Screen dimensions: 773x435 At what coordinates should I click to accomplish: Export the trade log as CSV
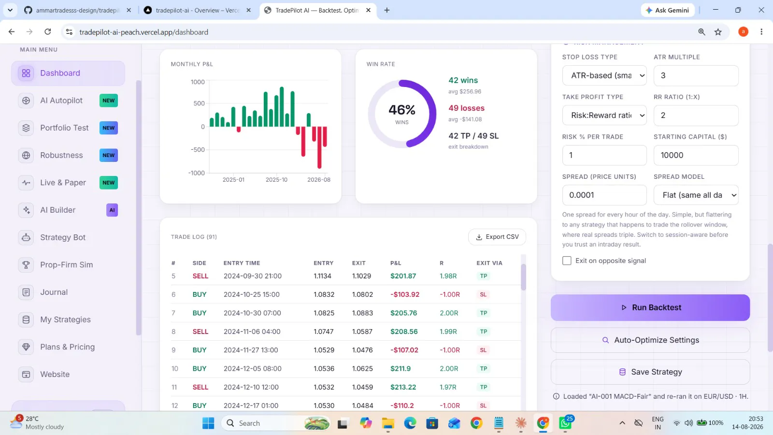coord(497,237)
